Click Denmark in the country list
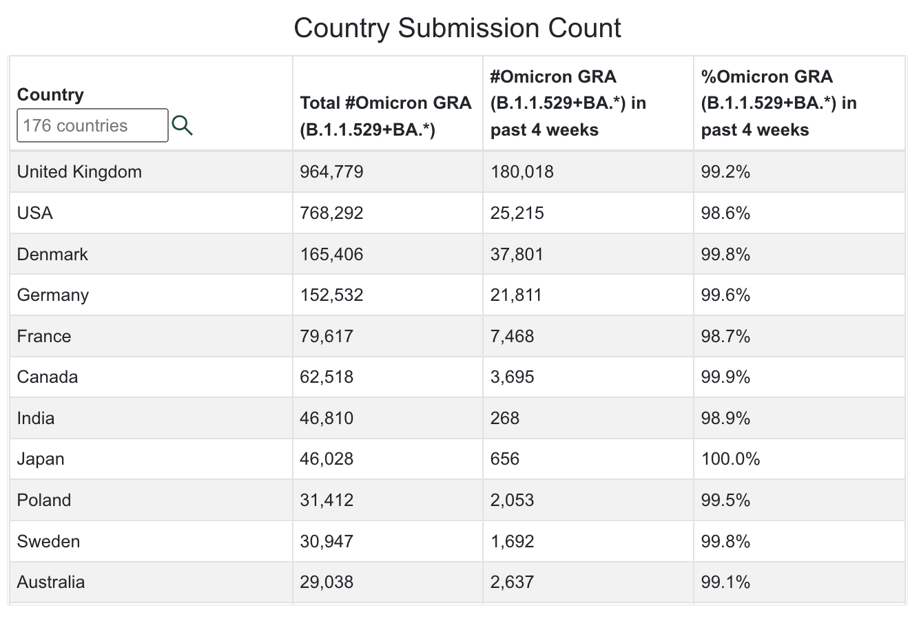Image resolution: width=919 pixels, height=621 pixels. (x=52, y=254)
